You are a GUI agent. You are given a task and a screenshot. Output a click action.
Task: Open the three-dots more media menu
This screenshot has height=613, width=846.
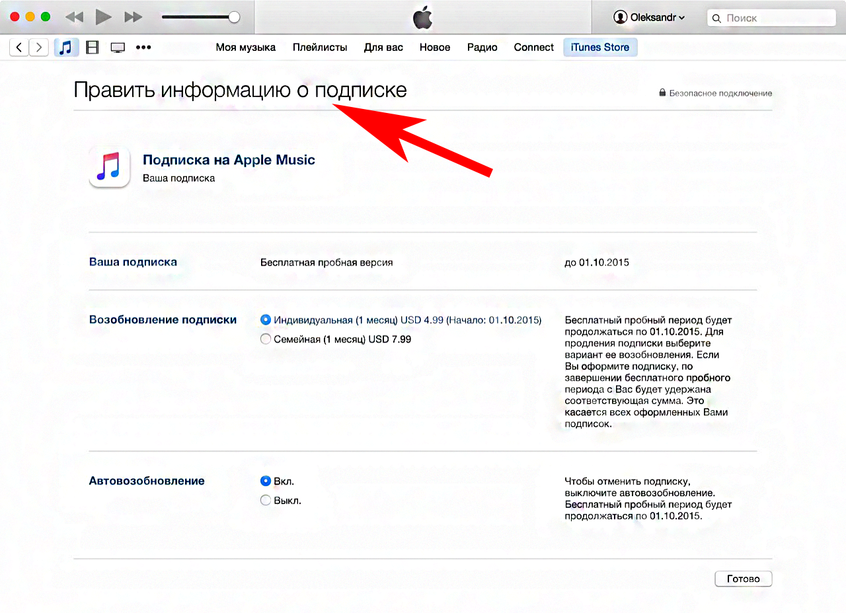pos(143,48)
